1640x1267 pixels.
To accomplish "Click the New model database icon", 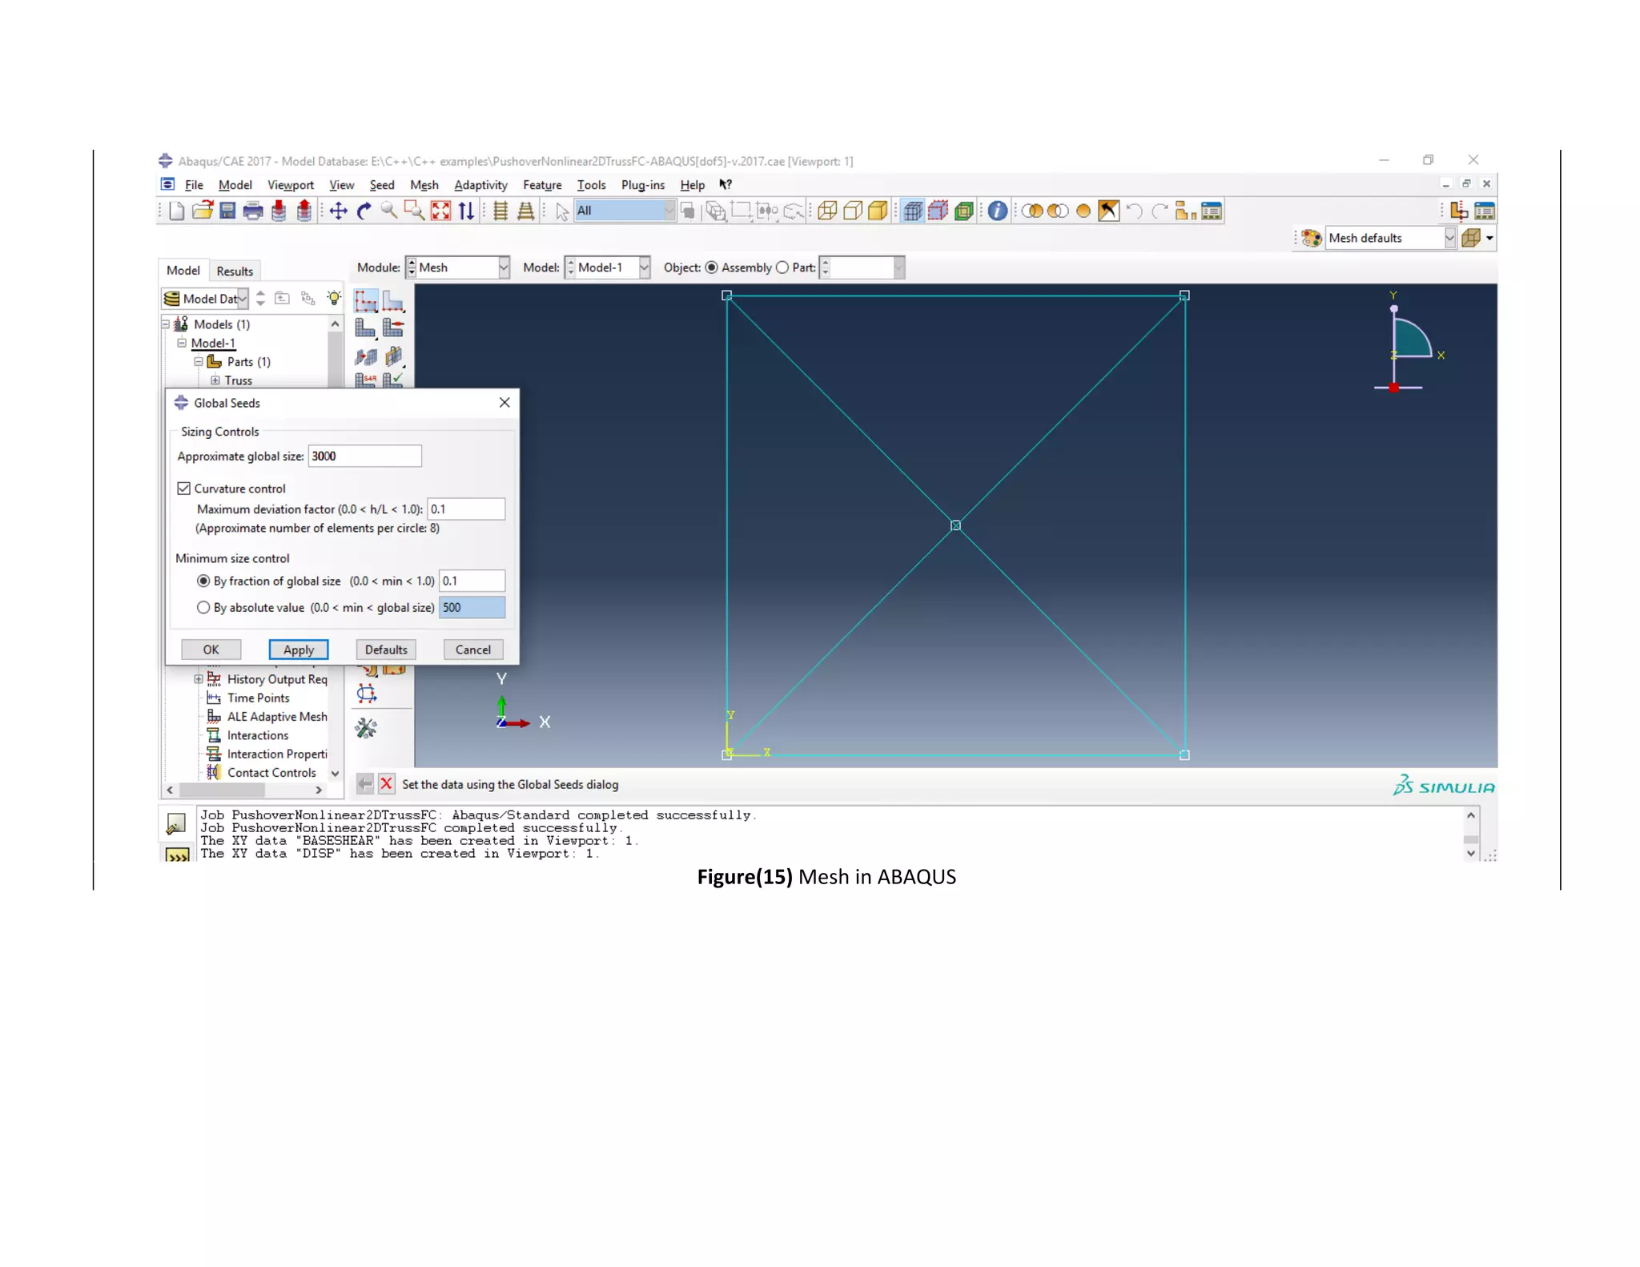I will pos(177,211).
